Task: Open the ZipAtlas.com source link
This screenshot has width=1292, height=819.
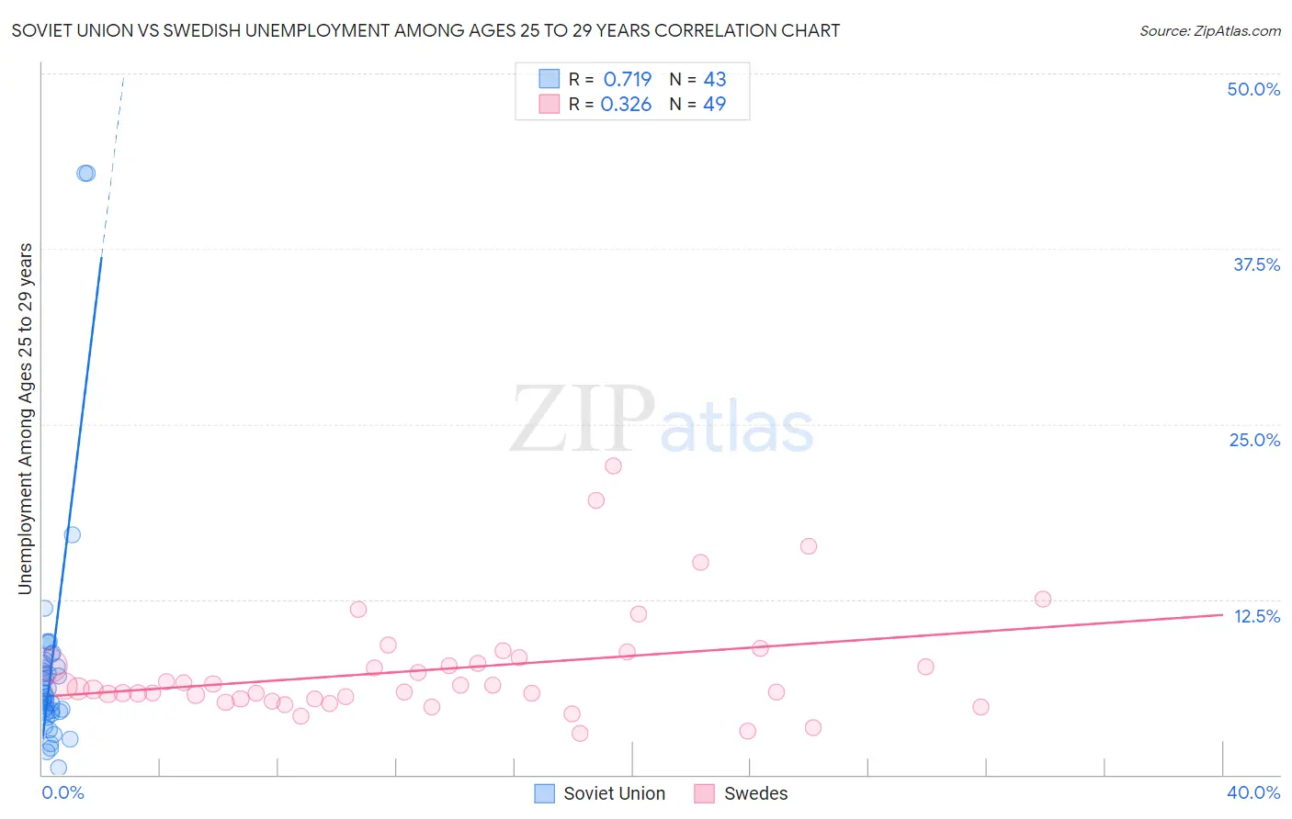Action: tap(1210, 30)
